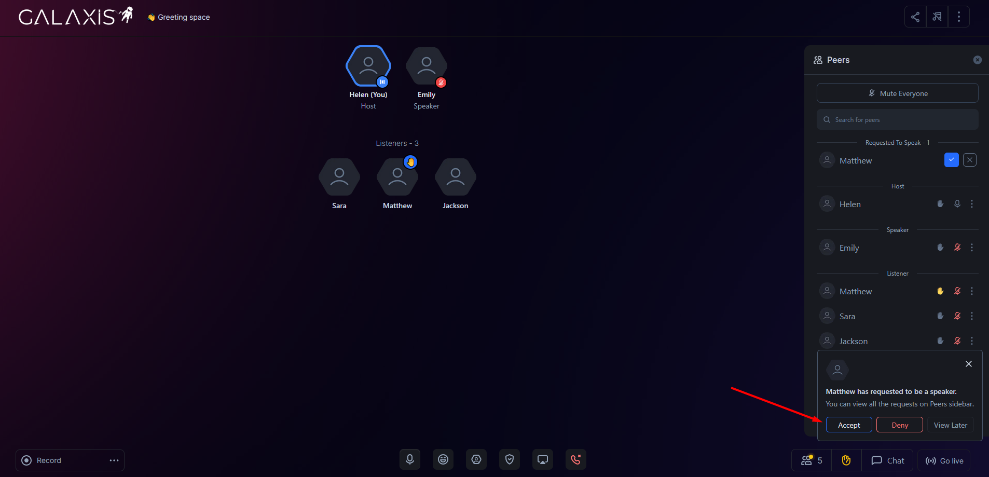Toggle the background music icon
989x477 pixels.
click(x=937, y=17)
